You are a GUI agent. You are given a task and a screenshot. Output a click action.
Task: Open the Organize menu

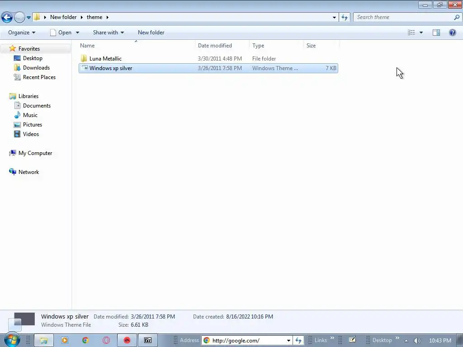click(22, 33)
